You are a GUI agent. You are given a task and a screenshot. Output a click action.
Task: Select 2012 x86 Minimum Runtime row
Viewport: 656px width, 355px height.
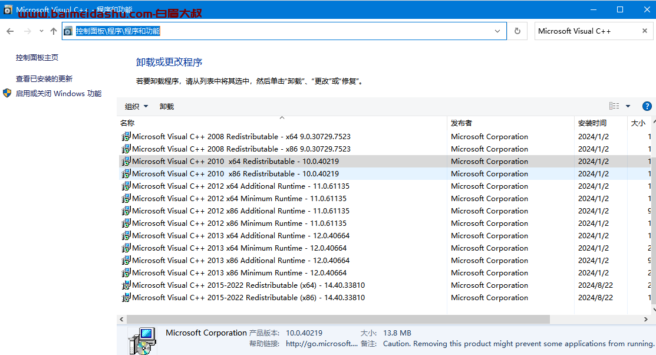click(385, 223)
